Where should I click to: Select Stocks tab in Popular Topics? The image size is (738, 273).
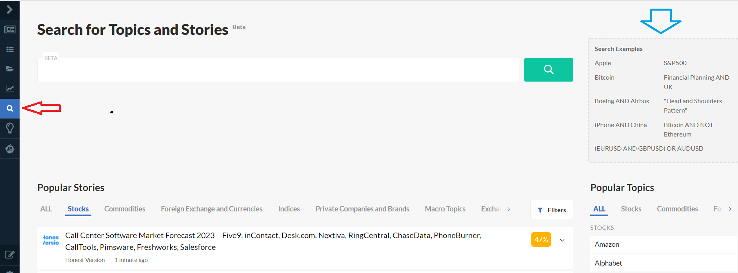point(631,209)
